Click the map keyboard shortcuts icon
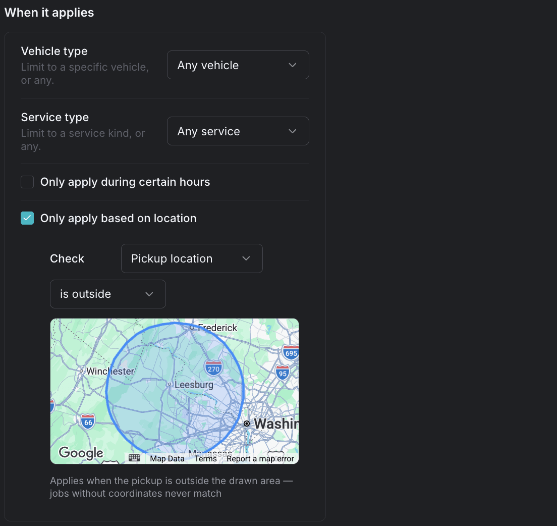Viewport: 557px width, 526px height. (135, 458)
